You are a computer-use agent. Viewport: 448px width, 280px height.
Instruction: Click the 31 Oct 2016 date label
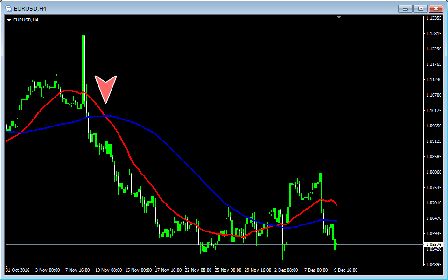[x=17, y=270]
